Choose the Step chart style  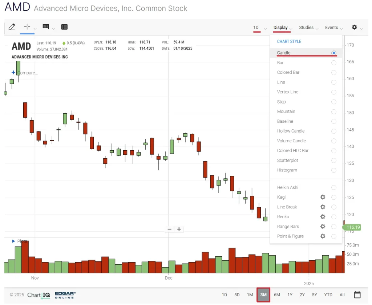pyautogui.click(x=306, y=102)
